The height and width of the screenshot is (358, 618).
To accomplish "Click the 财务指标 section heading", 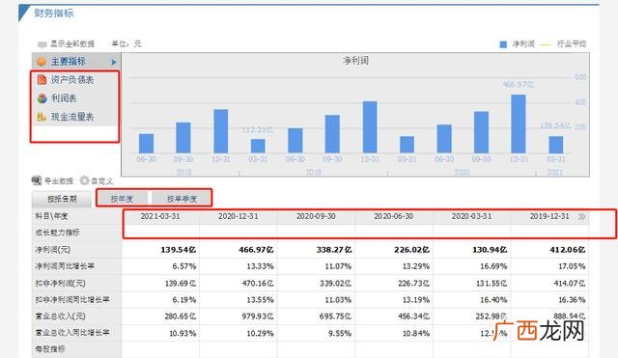I will pos(54,13).
